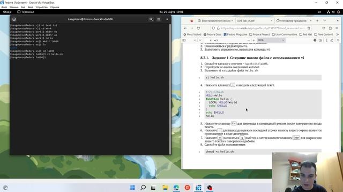Open User Communities bookmarks folder
Image resolution: width=343 pixels, height=192 pixels.
coord(285,34)
